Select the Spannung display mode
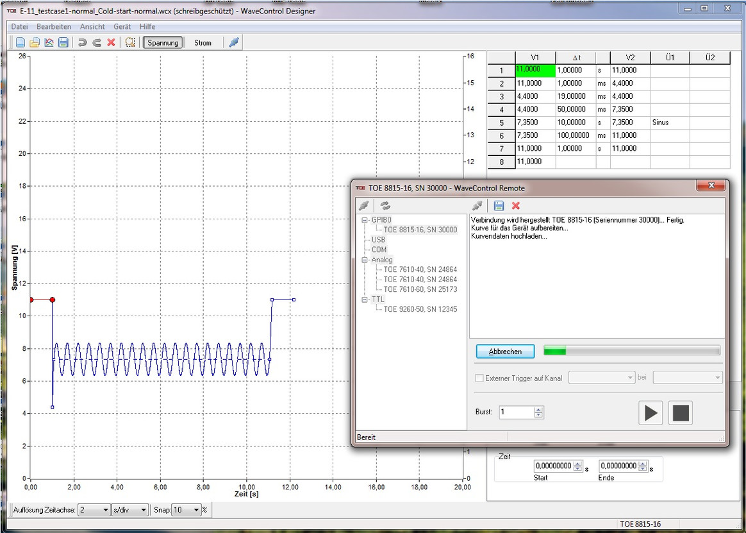Viewport: 746px width, 533px height. tap(162, 42)
